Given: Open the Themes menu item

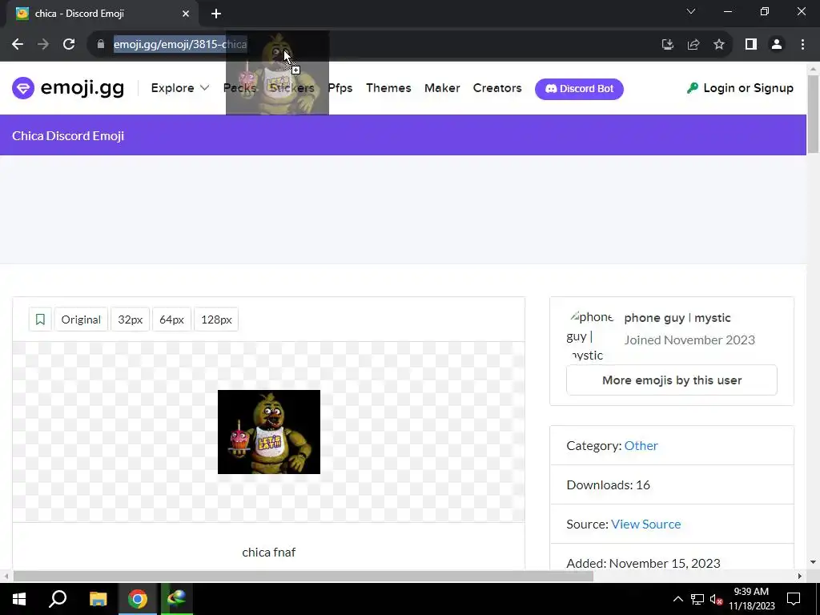Looking at the screenshot, I should 388,88.
